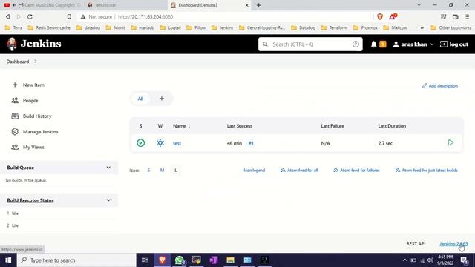The width and height of the screenshot is (475, 267).
Task: Select medium icon size M
Action: 162,170
